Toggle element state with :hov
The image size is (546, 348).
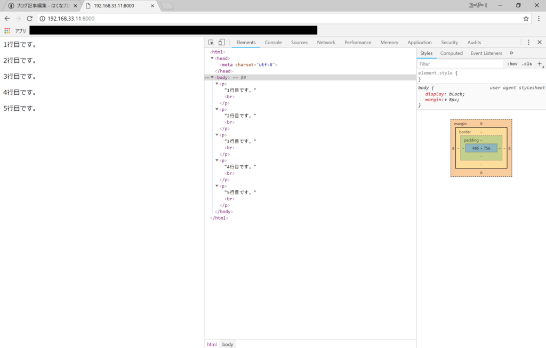click(x=512, y=63)
